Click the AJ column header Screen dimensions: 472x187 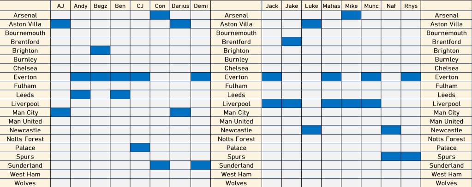pos(60,6)
